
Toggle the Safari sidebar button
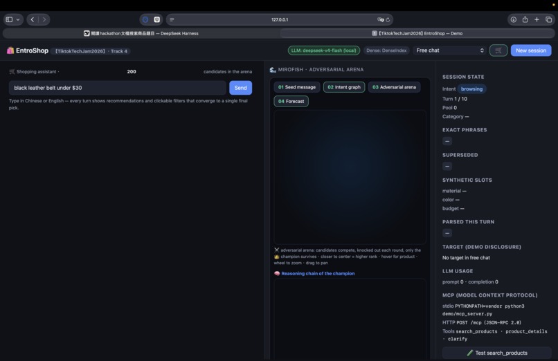pos(9,19)
